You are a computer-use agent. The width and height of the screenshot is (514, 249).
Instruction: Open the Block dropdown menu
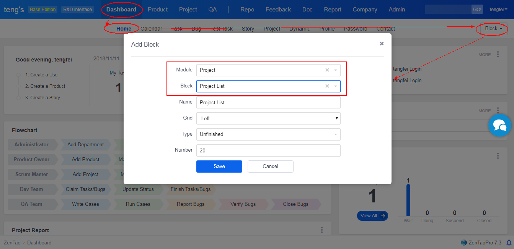coord(493,29)
